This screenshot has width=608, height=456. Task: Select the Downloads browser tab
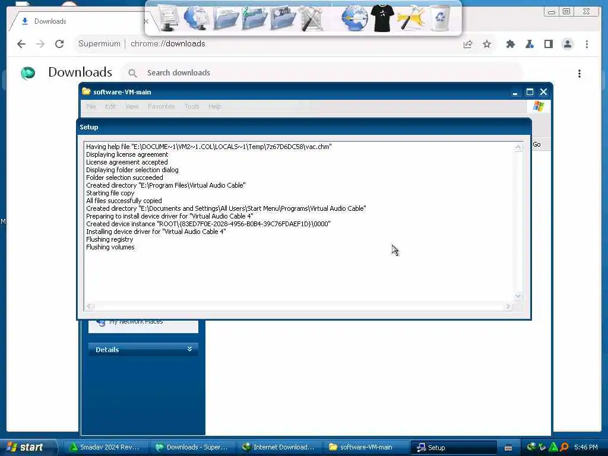click(78, 21)
